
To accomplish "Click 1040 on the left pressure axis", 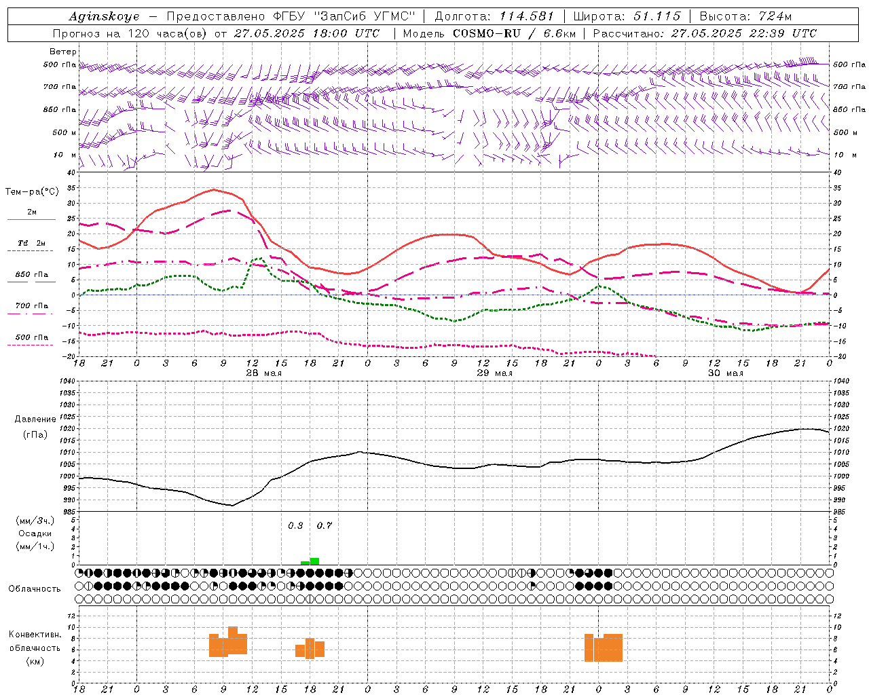I will pos(67,381).
